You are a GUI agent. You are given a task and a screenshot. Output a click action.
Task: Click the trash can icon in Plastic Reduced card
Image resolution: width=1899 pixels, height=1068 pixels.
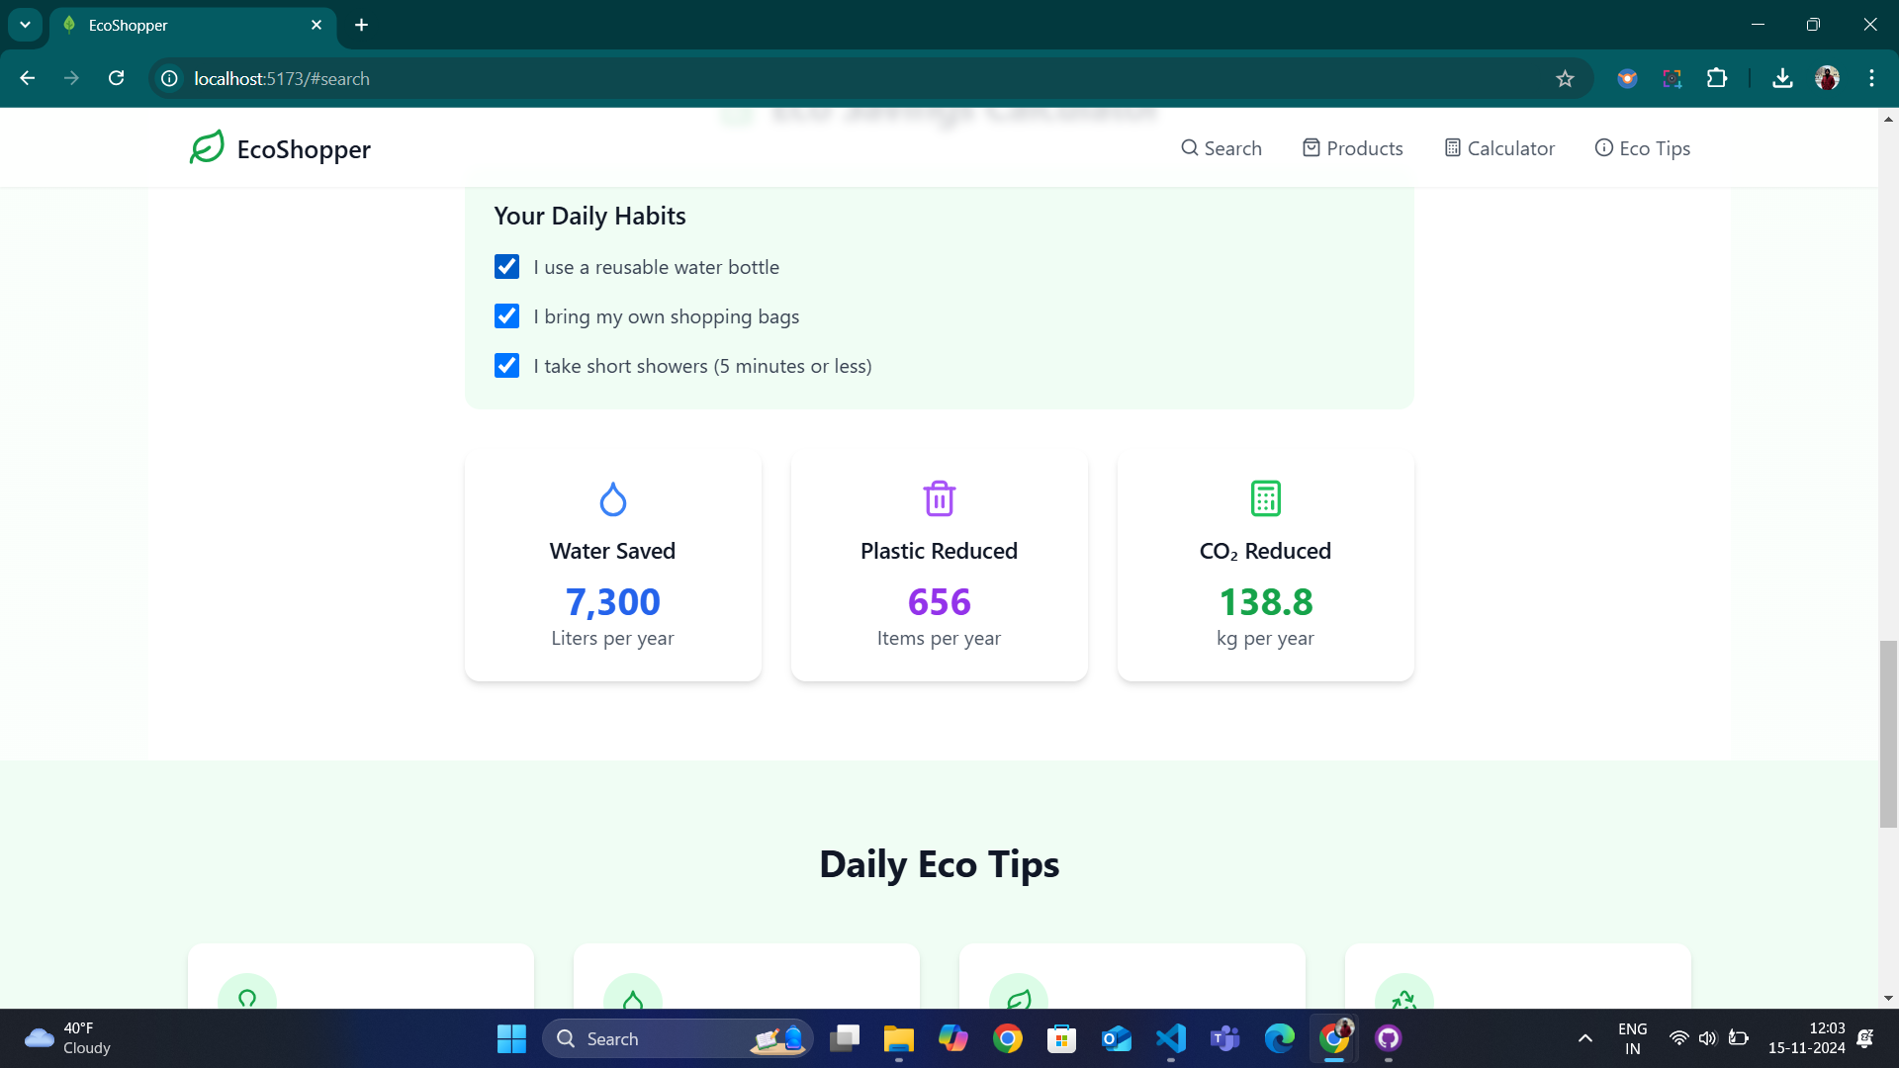tap(939, 499)
